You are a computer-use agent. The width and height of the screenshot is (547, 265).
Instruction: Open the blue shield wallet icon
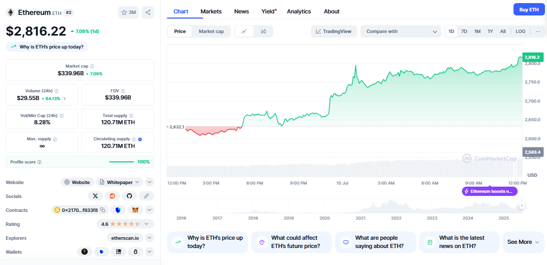pos(102,252)
